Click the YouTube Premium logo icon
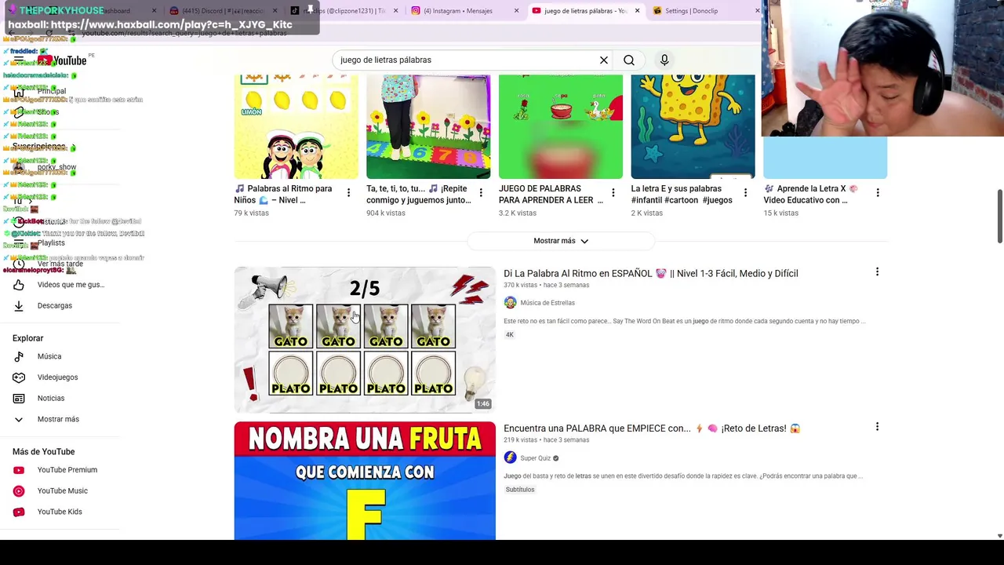The height and width of the screenshot is (565, 1004). pos(19,470)
